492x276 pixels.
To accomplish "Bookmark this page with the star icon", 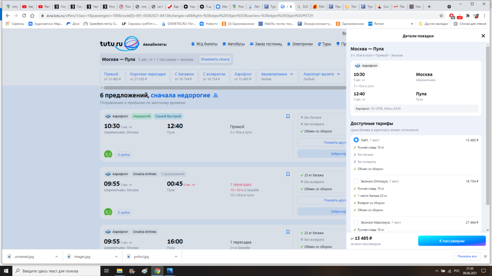I will click(x=441, y=16).
